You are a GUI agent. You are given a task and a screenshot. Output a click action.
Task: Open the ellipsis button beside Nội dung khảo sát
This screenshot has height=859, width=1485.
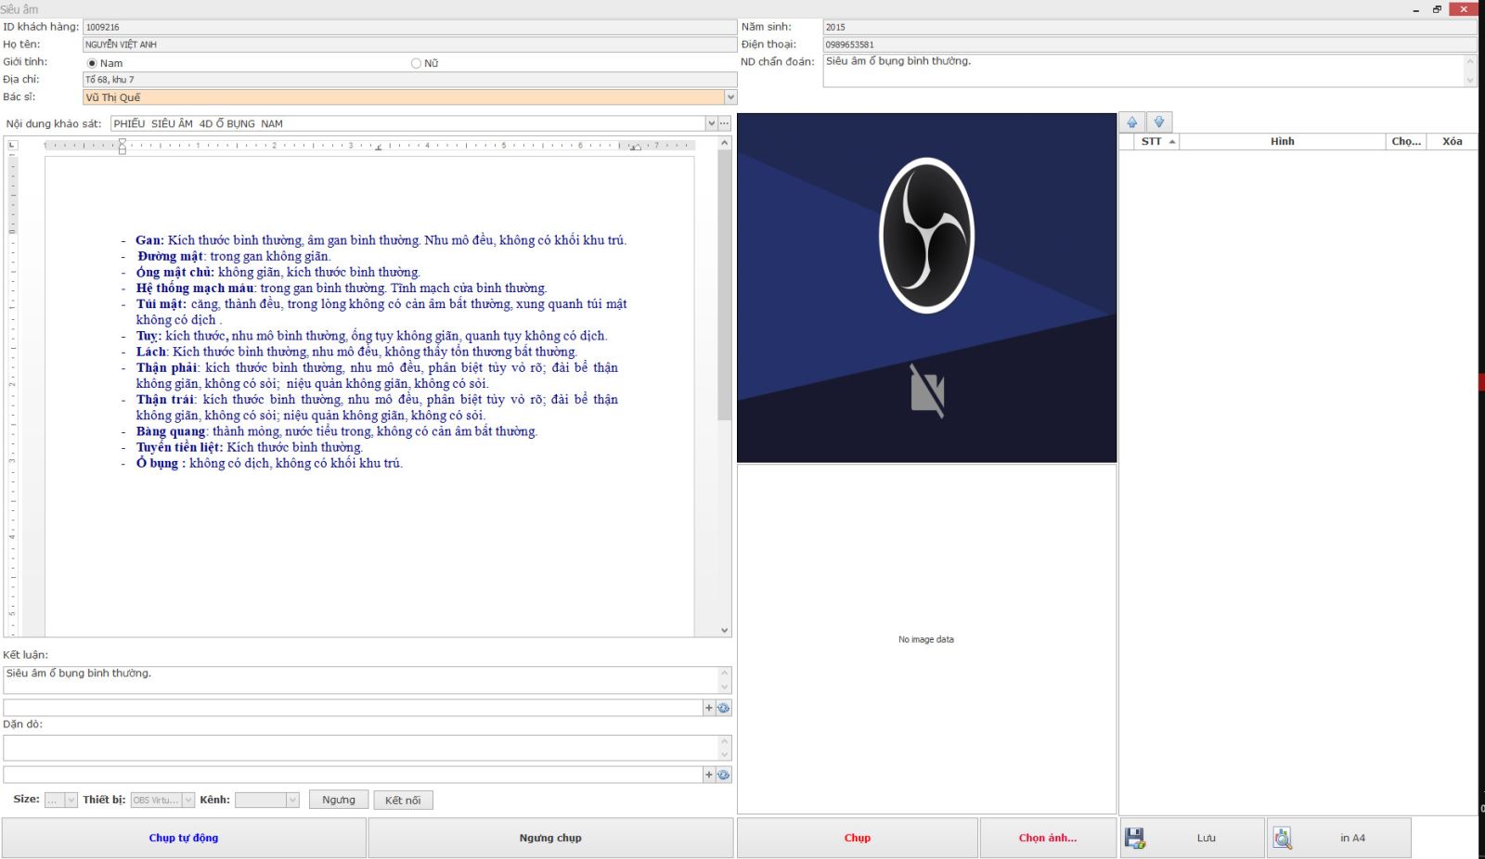click(x=725, y=123)
